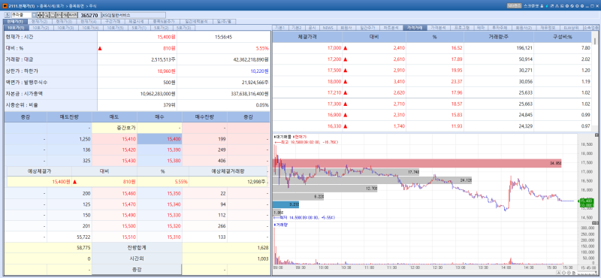The width and height of the screenshot is (601, 278).
Task: Click the small menu icon at chart top-right corner
Action: [596, 136]
